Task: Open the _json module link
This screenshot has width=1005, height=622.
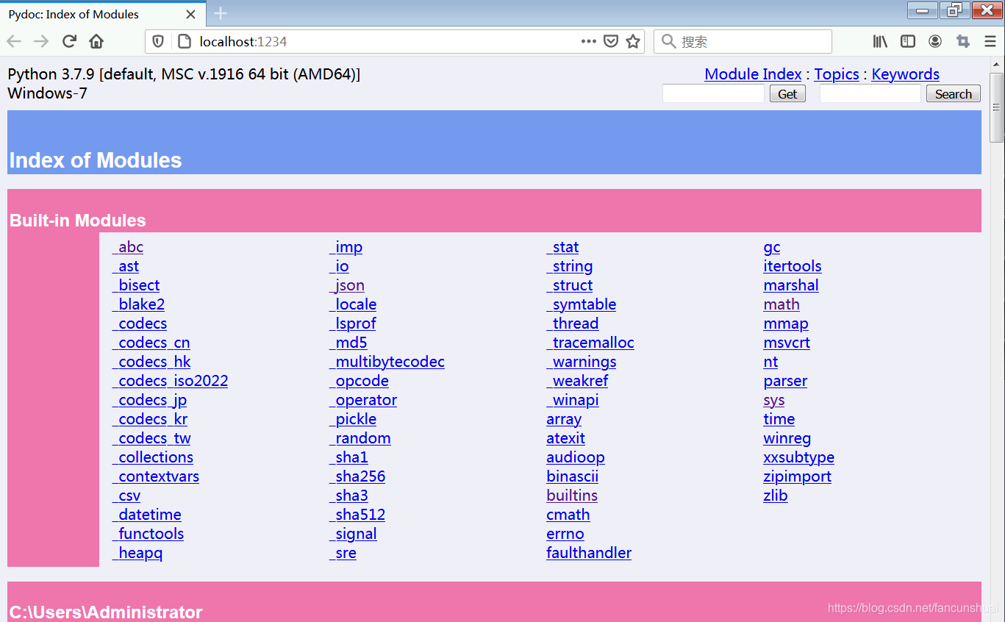Action: [x=347, y=285]
